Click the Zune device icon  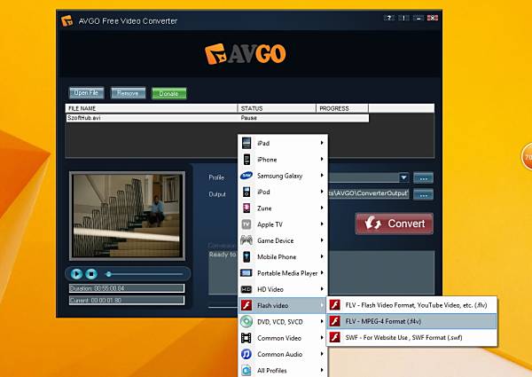click(x=246, y=208)
